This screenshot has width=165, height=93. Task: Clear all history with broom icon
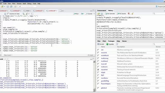point(133,13)
